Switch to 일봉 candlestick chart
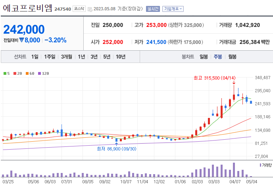273x188 pixels. [x=204, y=57]
